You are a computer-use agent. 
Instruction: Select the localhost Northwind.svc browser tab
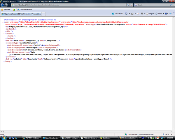pos(21,14)
